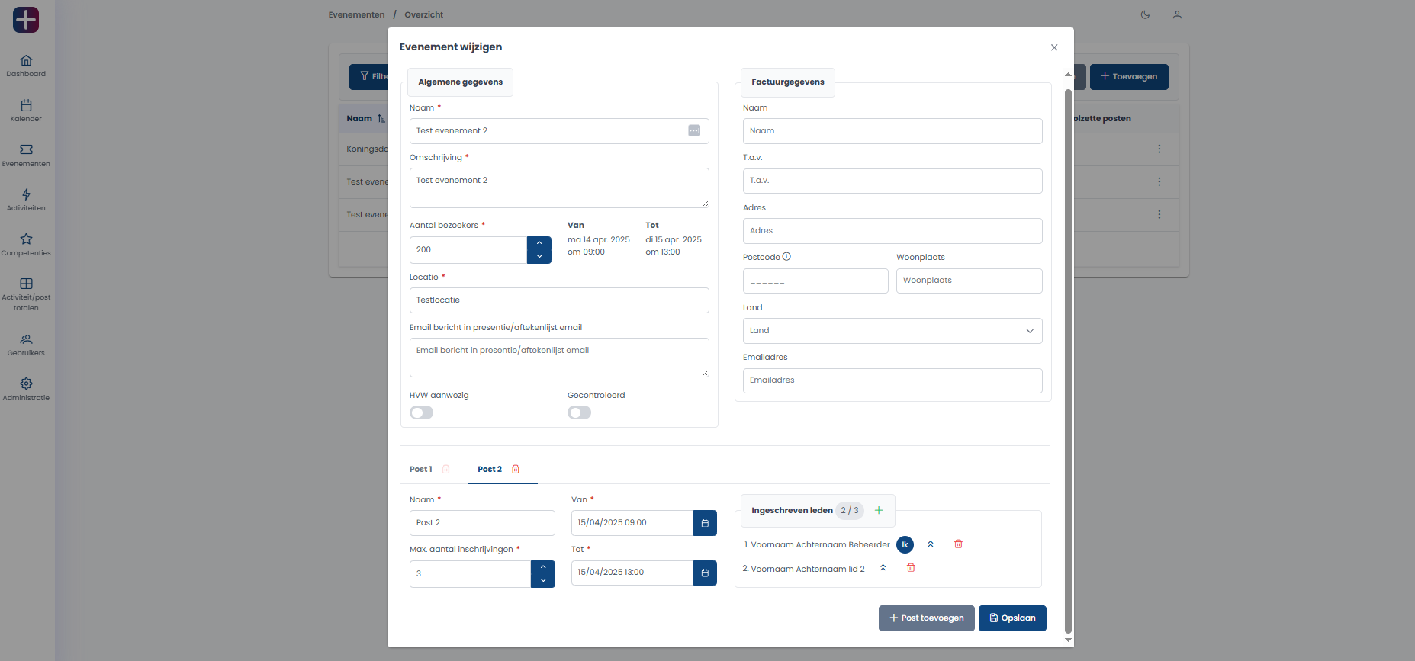Click the Postcode info icon
This screenshot has width=1415, height=661.
coord(786,257)
